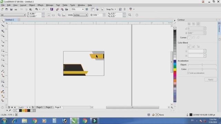The image size is (221, 124).
Task: Select the Artistic Media tool
Action: [2, 46]
